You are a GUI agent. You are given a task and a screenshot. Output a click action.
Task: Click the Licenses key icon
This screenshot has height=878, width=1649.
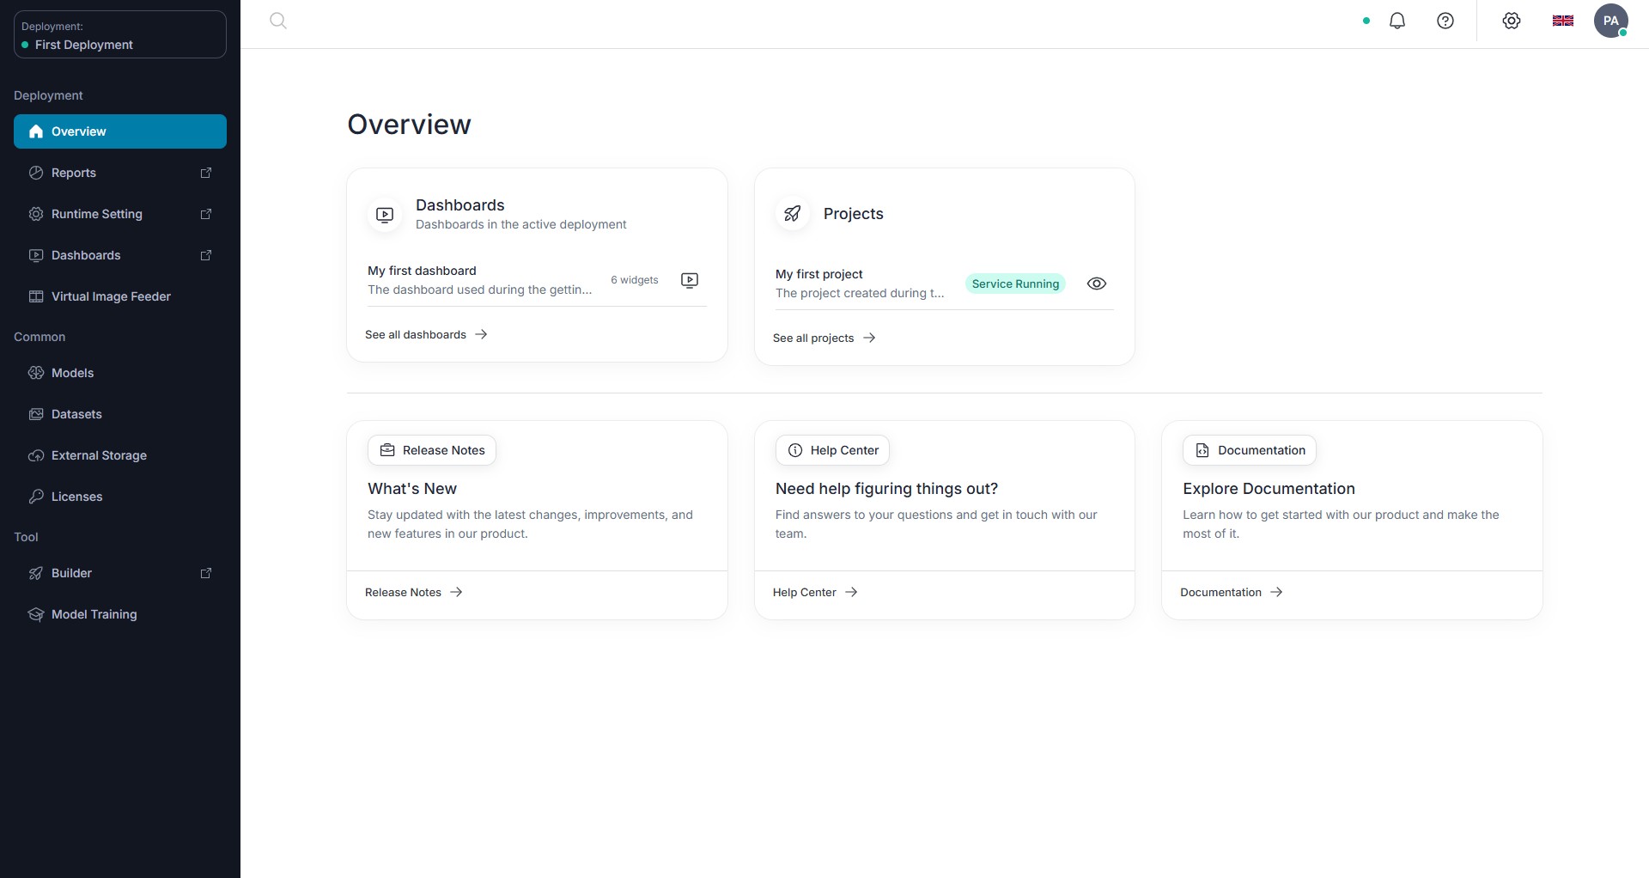pos(36,497)
